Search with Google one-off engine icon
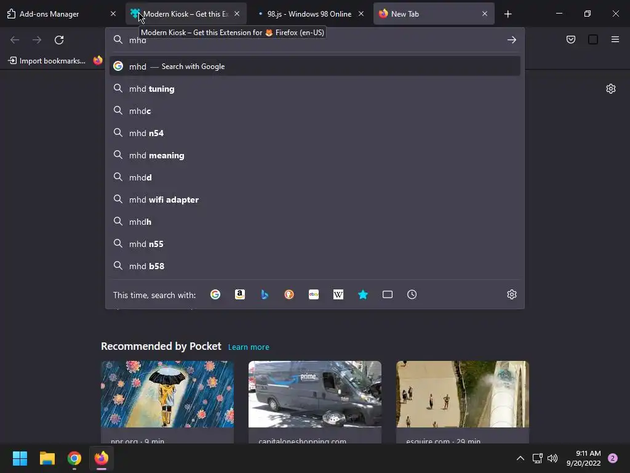Image resolution: width=630 pixels, height=473 pixels. (x=215, y=294)
